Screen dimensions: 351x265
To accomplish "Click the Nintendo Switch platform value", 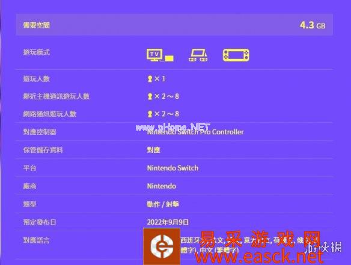I will click(172, 168).
